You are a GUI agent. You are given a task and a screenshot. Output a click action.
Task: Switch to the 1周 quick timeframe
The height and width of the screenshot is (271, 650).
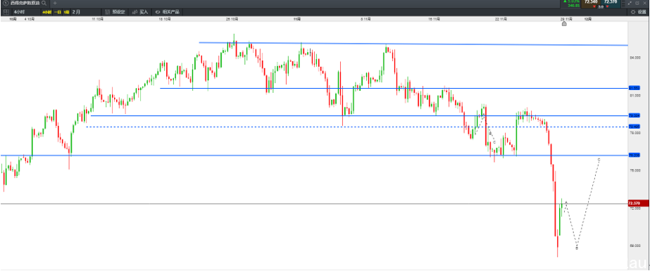point(66,12)
